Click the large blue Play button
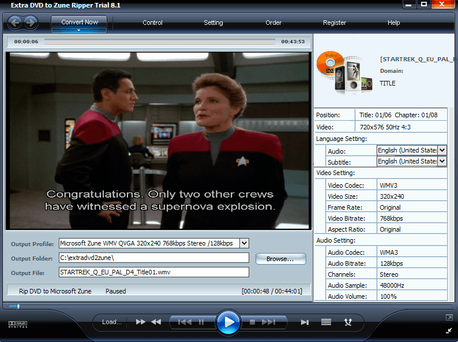Screen dimensions: 458x342 (228, 322)
